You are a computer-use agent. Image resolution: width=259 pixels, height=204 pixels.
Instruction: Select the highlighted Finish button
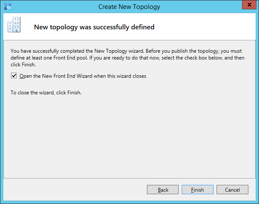(x=197, y=190)
